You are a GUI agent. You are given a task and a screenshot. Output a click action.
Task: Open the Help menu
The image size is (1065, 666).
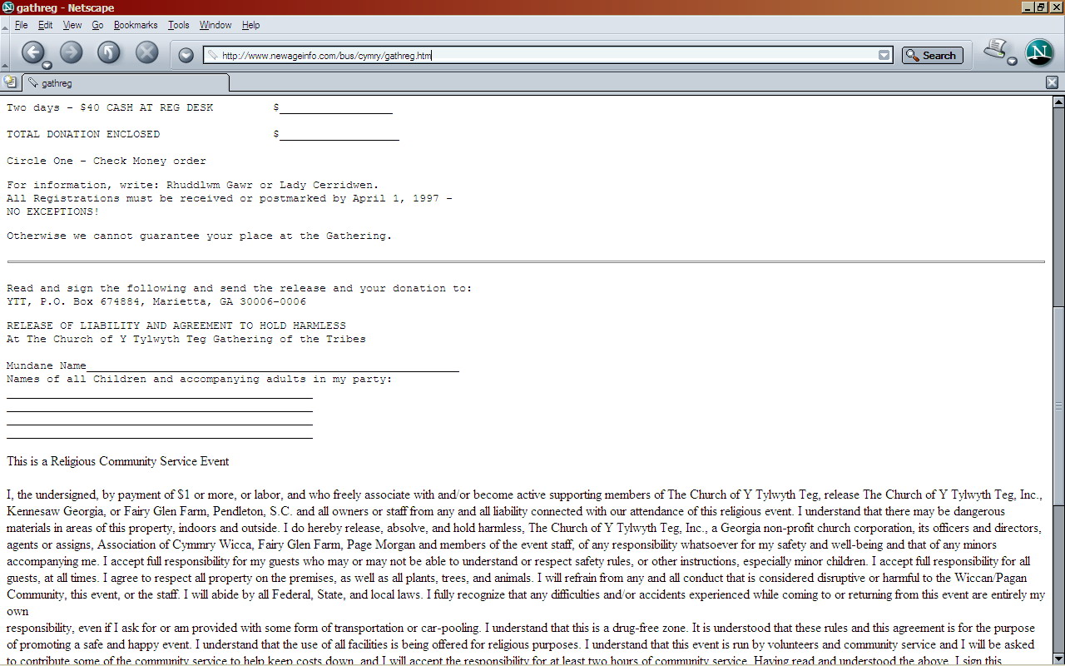point(250,25)
